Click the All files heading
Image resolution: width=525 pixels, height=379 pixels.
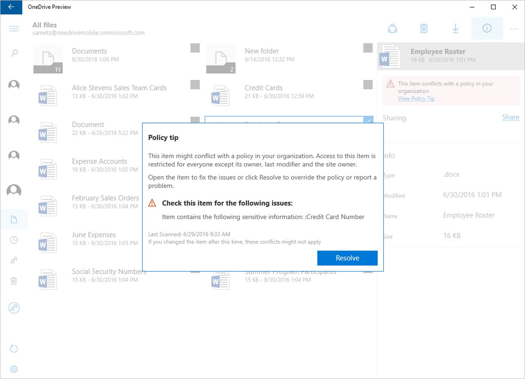point(45,25)
